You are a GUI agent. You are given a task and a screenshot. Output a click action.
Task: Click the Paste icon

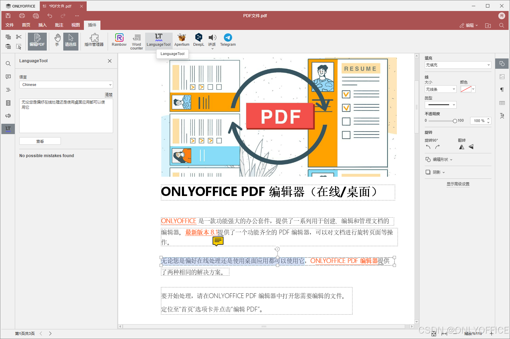8,46
